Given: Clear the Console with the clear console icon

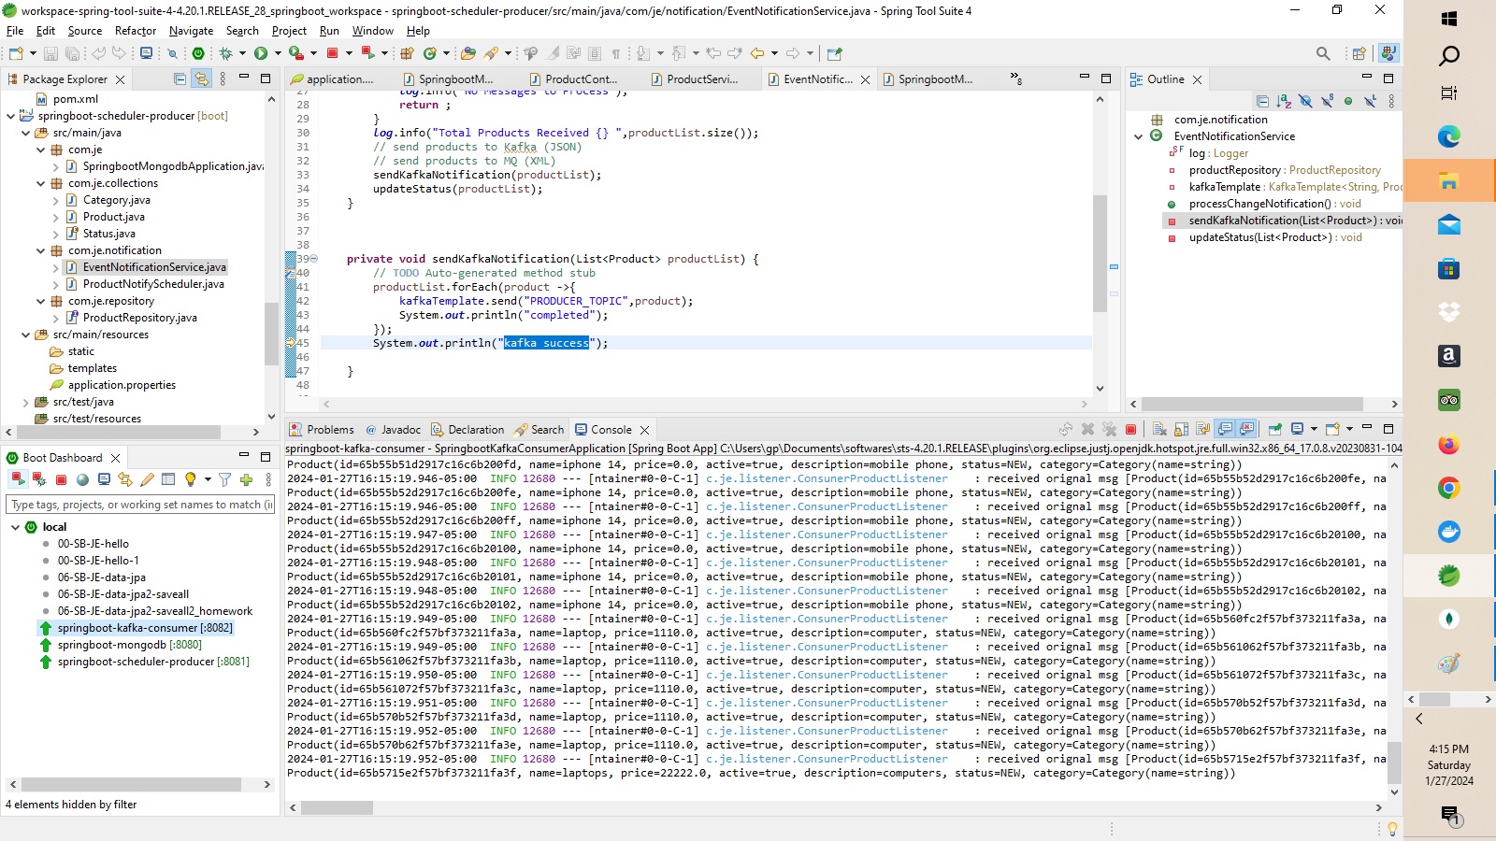Looking at the screenshot, I should pos(1159,429).
